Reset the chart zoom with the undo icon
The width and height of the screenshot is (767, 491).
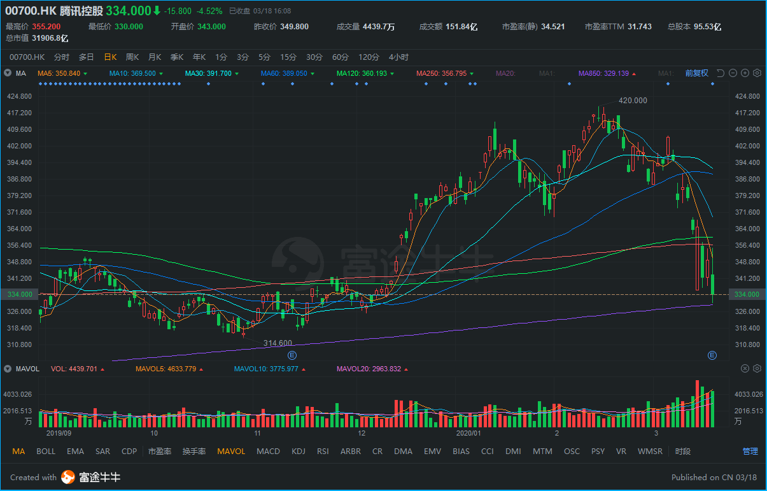[721, 73]
